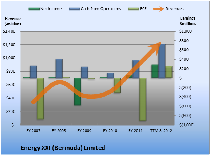Click the "Energy XXI (Bermuda) Limited" chart title
Viewport: 210px width, 155px height.
[x=63, y=148]
